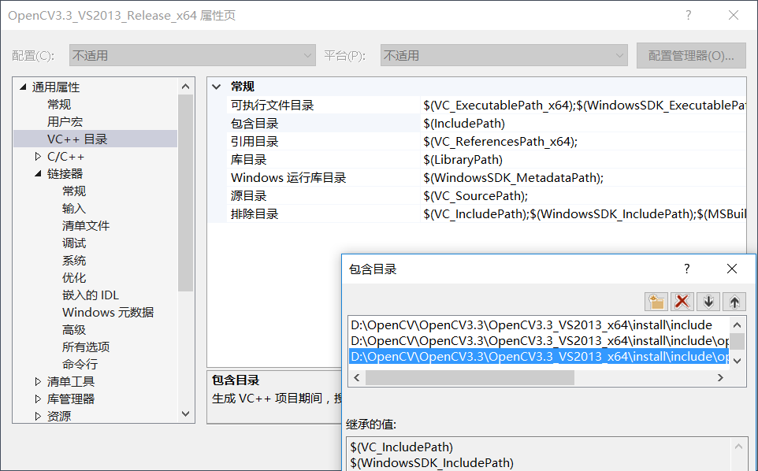
Task: Click the $(VC_SourcePath); value field
Action: 583,195
